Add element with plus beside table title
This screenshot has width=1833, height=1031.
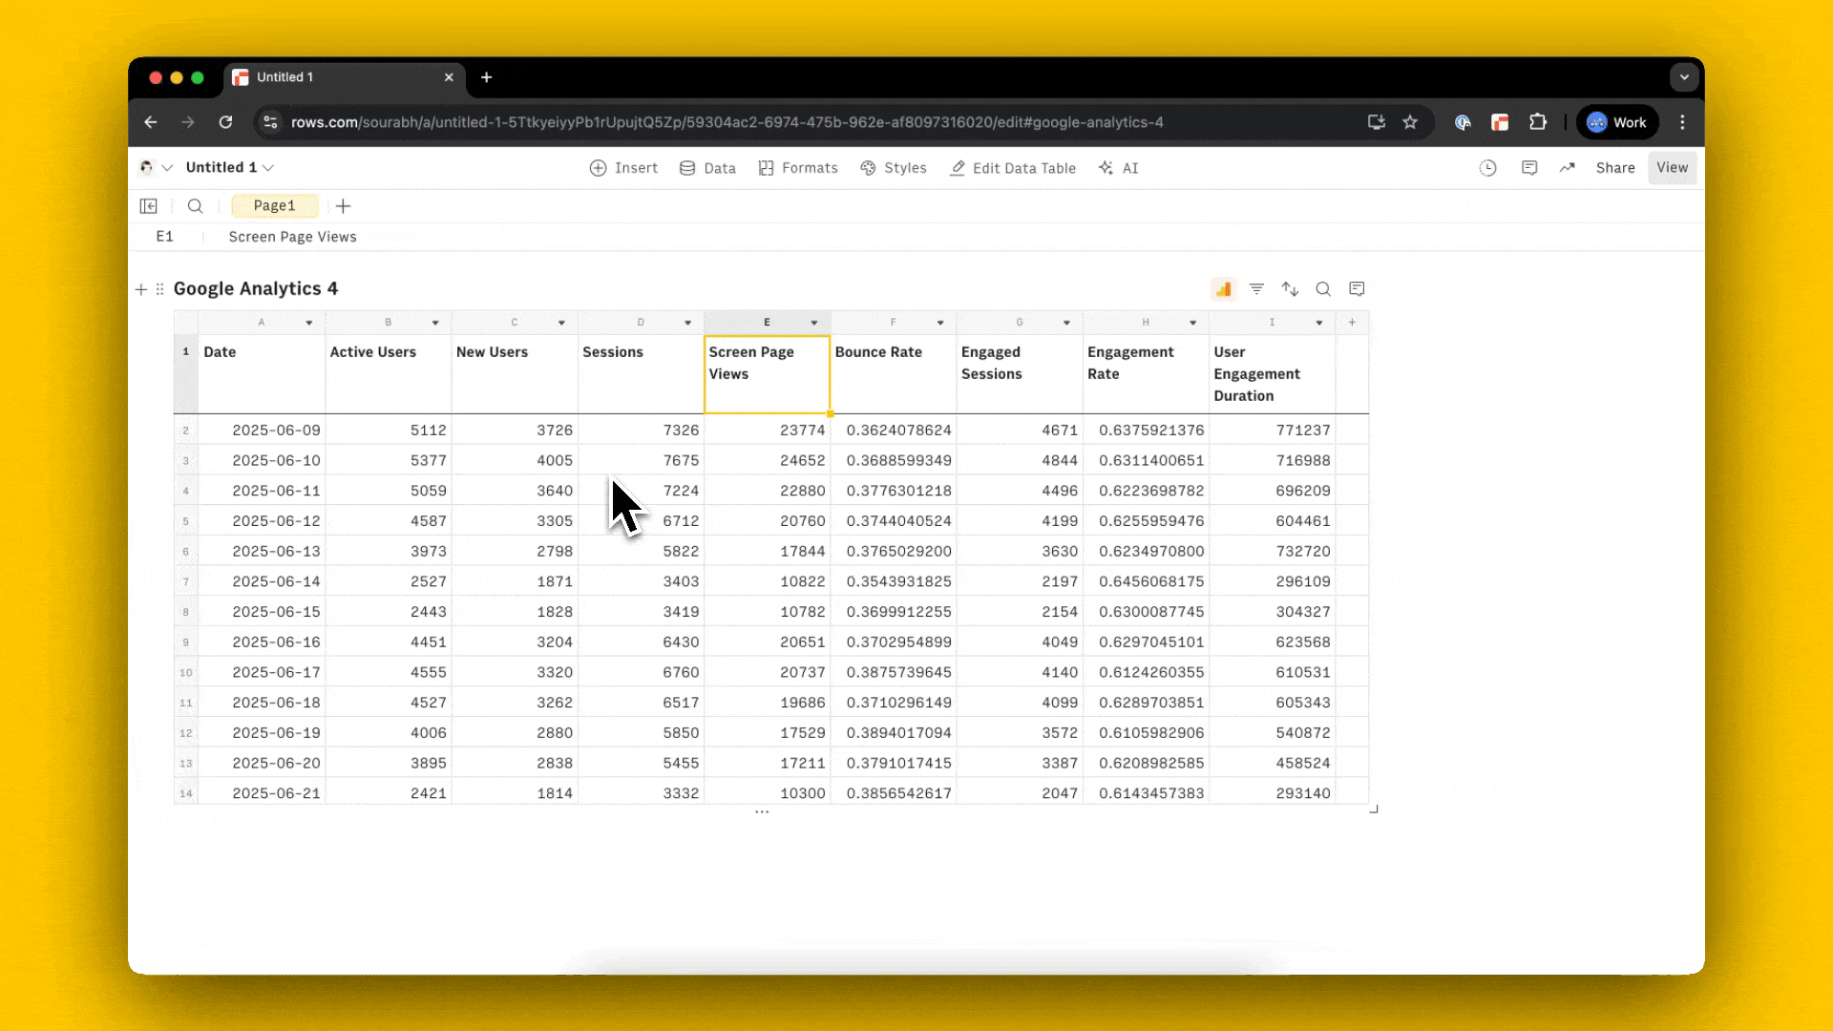pos(141,289)
